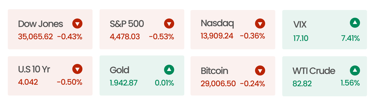
Task: Select the Bitcoin price 29,006.50
Action: [218, 84]
